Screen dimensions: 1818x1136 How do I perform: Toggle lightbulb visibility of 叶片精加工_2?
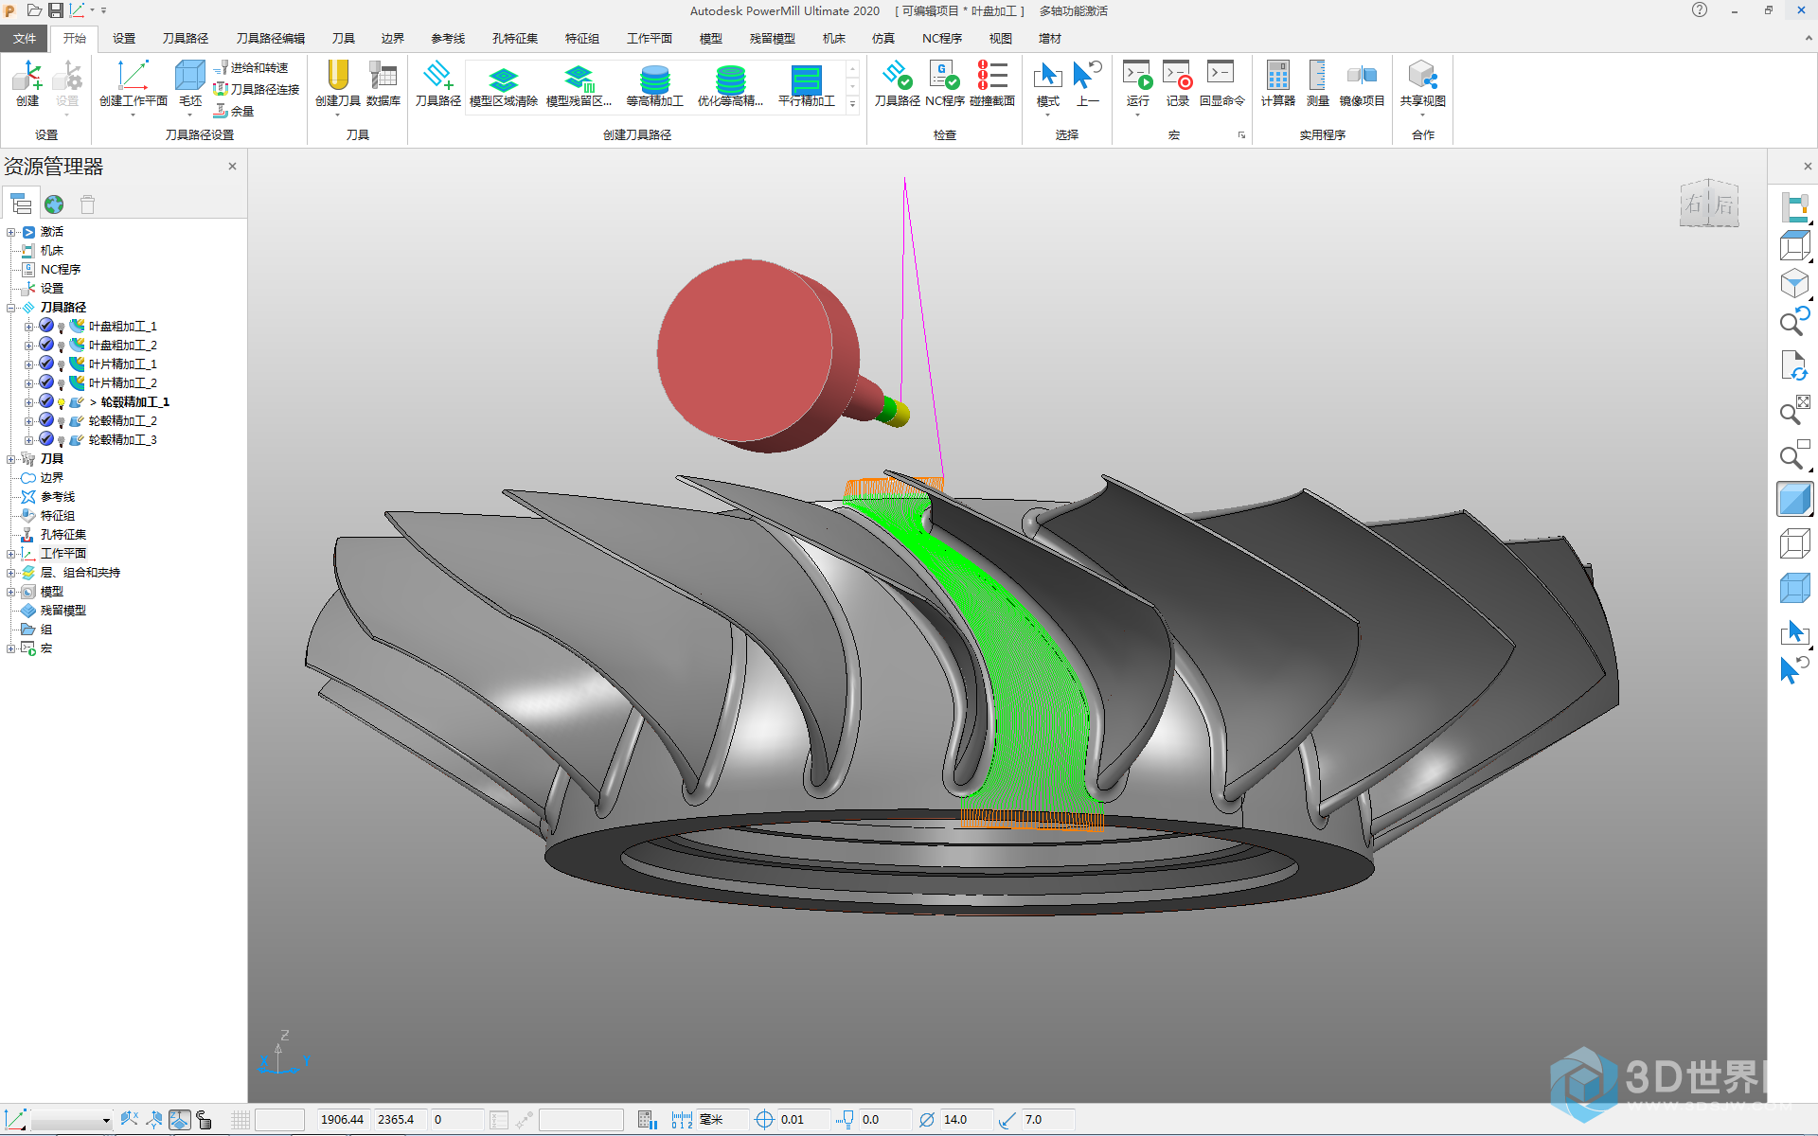point(62,383)
